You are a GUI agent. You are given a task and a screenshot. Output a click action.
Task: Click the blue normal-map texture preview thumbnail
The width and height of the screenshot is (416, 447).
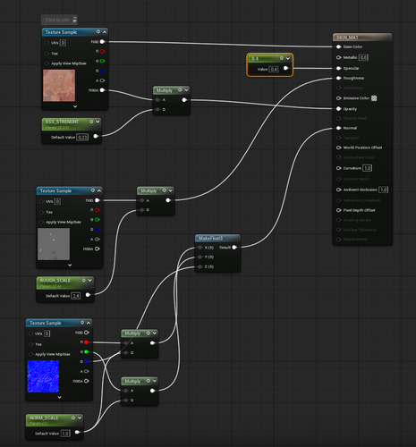click(43, 376)
